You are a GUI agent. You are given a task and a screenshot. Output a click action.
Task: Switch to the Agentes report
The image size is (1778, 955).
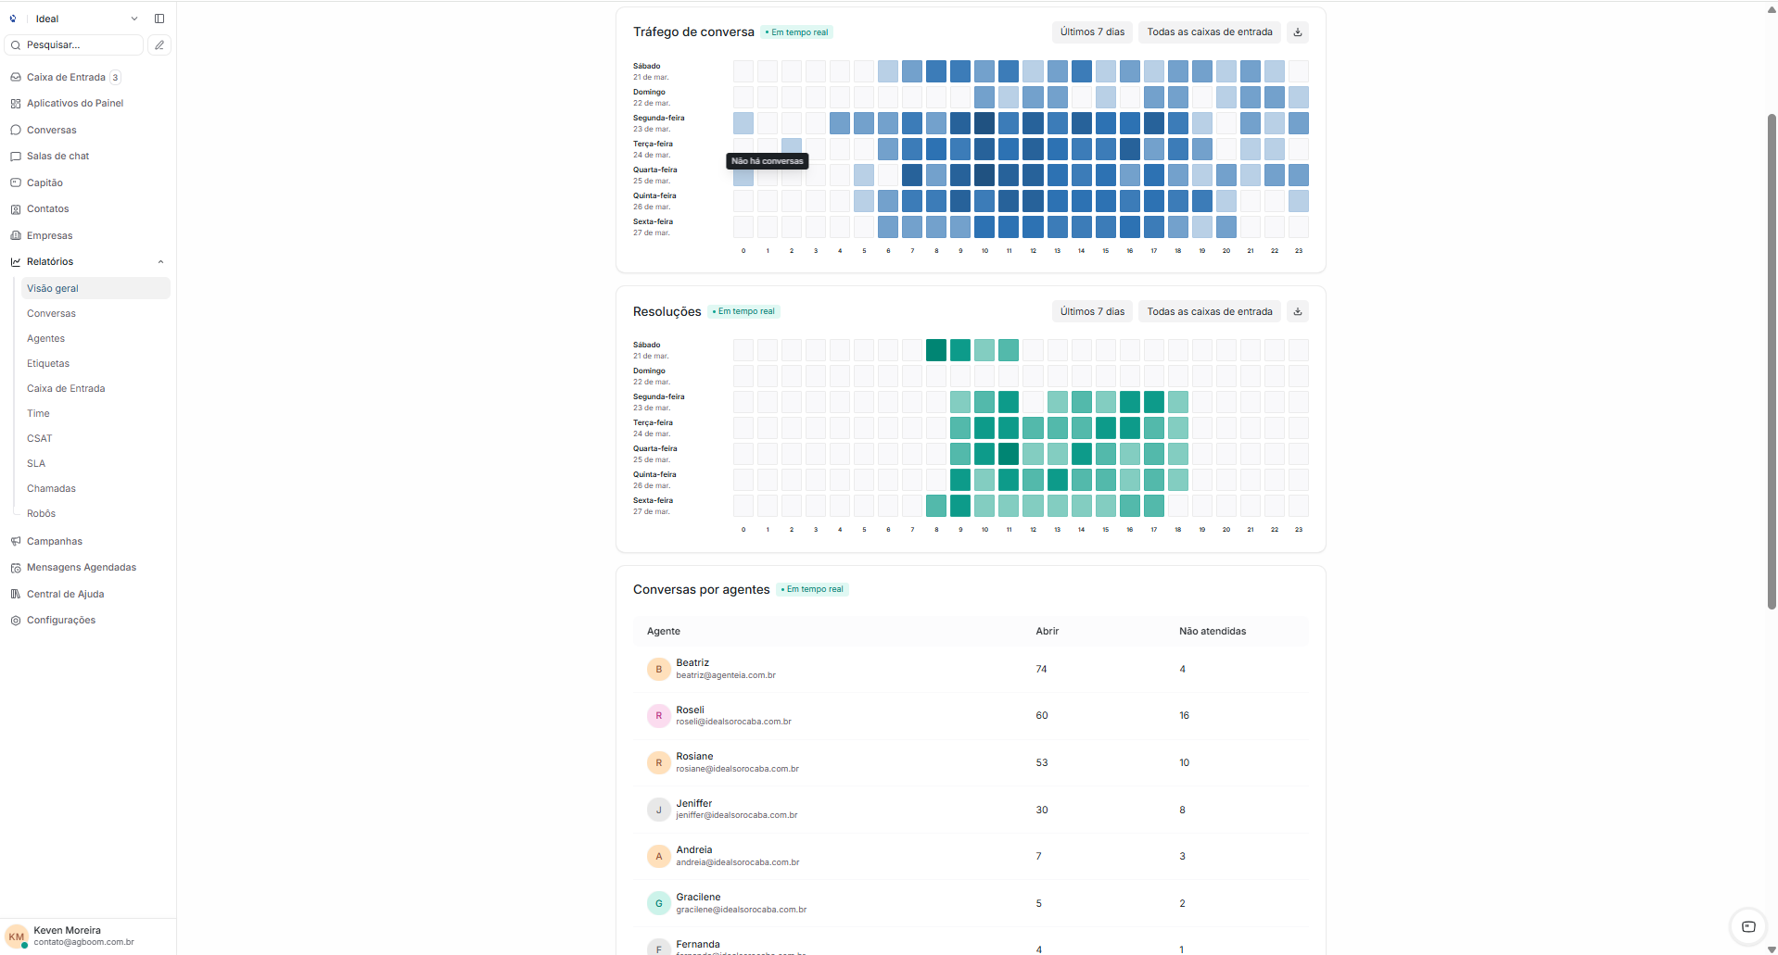45,338
